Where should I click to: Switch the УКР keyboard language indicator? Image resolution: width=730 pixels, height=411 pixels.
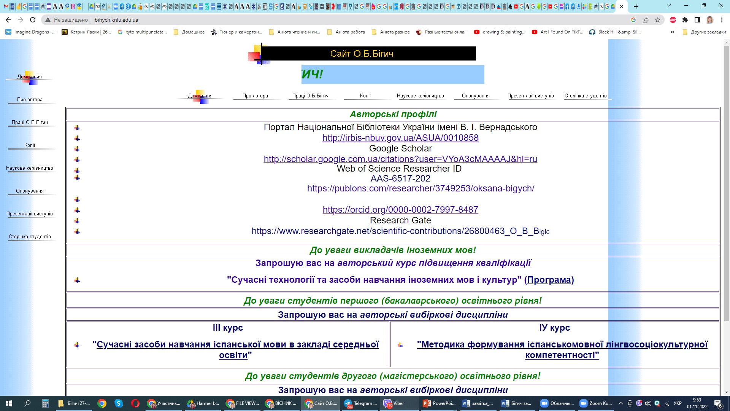pyautogui.click(x=678, y=403)
